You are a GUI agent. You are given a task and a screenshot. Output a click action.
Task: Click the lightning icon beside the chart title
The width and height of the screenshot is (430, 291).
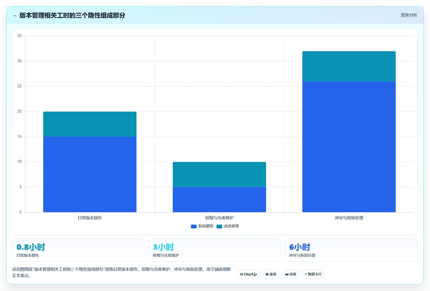(x=15, y=16)
